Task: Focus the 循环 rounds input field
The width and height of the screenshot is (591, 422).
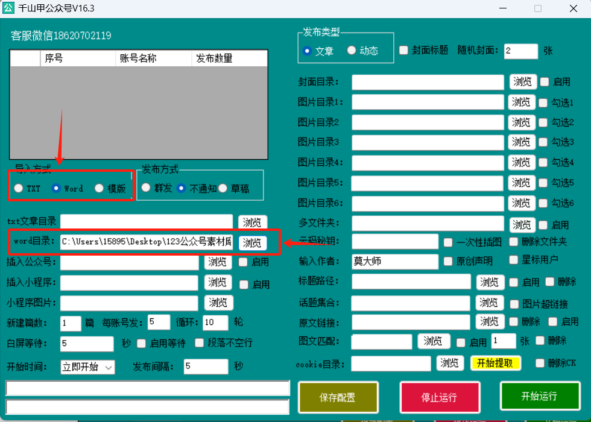Action: pos(216,323)
